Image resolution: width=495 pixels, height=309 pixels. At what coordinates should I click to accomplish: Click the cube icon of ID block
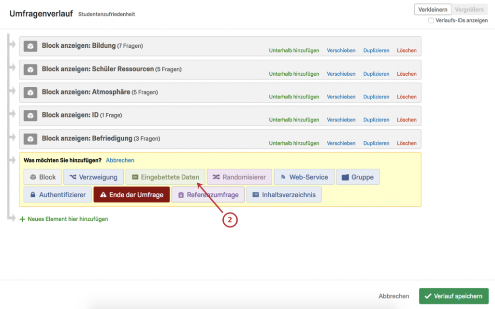(x=30, y=116)
